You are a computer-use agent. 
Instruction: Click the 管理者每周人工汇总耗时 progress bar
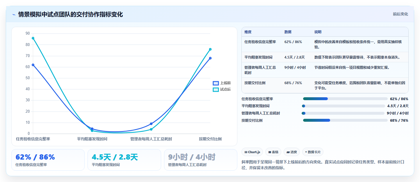pos(343,113)
